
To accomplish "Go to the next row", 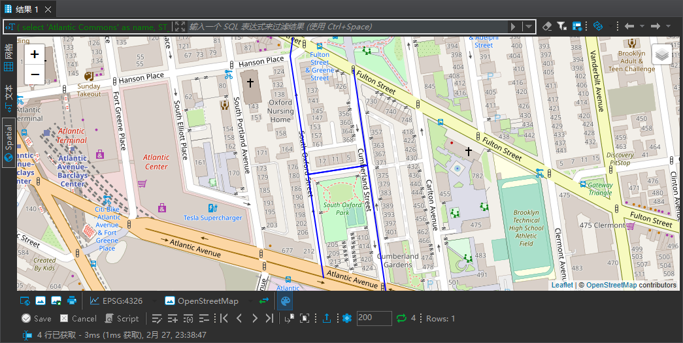I will pos(255,319).
